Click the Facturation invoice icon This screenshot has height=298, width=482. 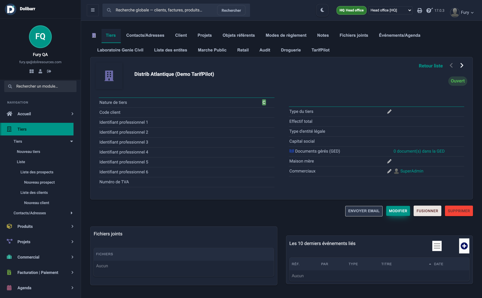click(9, 272)
